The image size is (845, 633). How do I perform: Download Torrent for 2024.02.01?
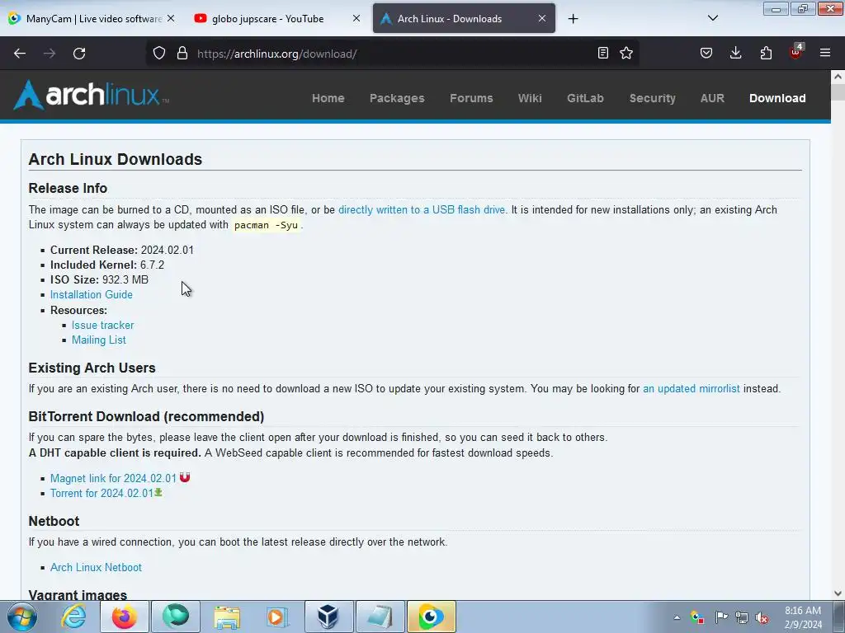[x=101, y=493]
